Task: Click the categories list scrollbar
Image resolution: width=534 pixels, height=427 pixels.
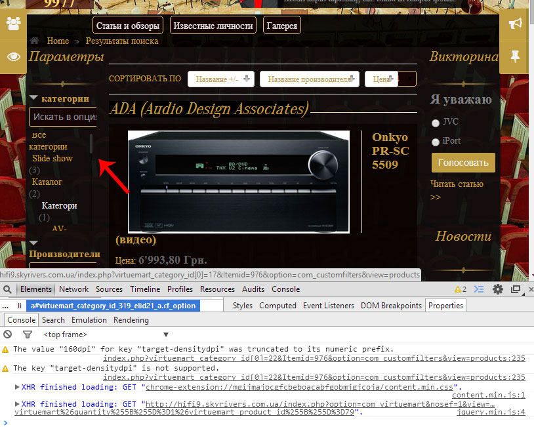Action: [91, 144]
